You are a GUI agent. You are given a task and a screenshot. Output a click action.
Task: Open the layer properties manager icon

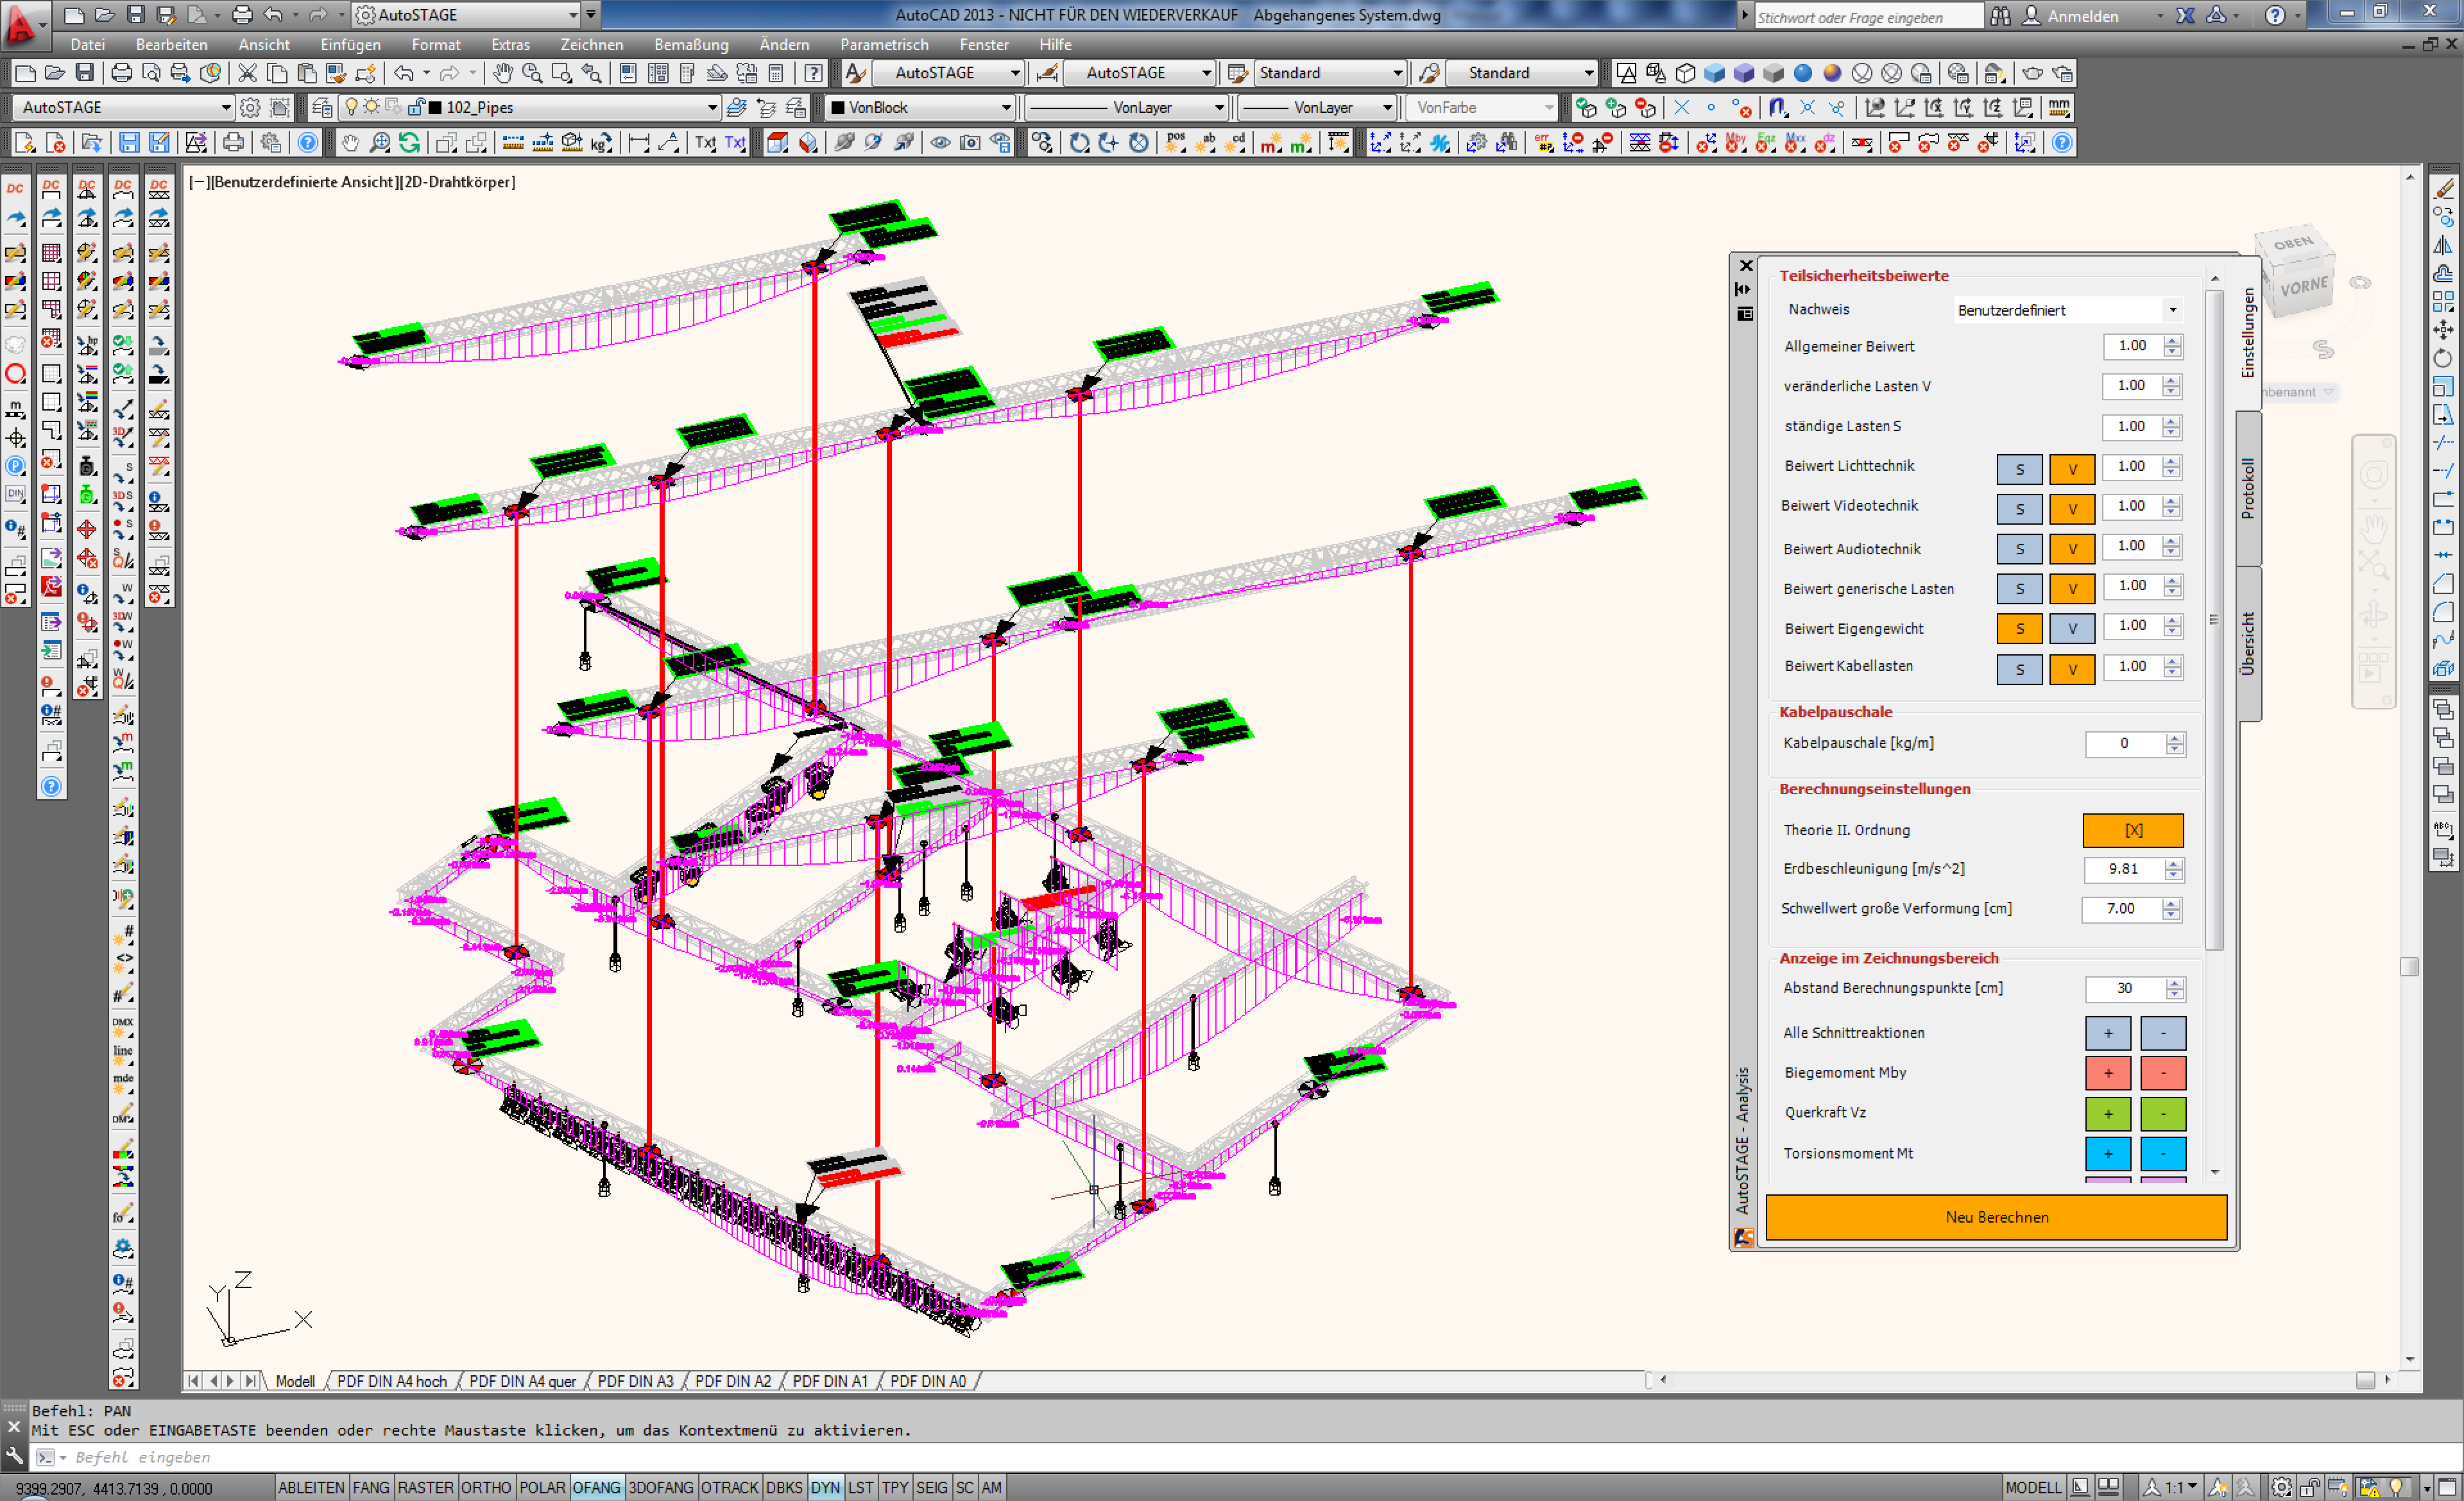click(322, 107)
